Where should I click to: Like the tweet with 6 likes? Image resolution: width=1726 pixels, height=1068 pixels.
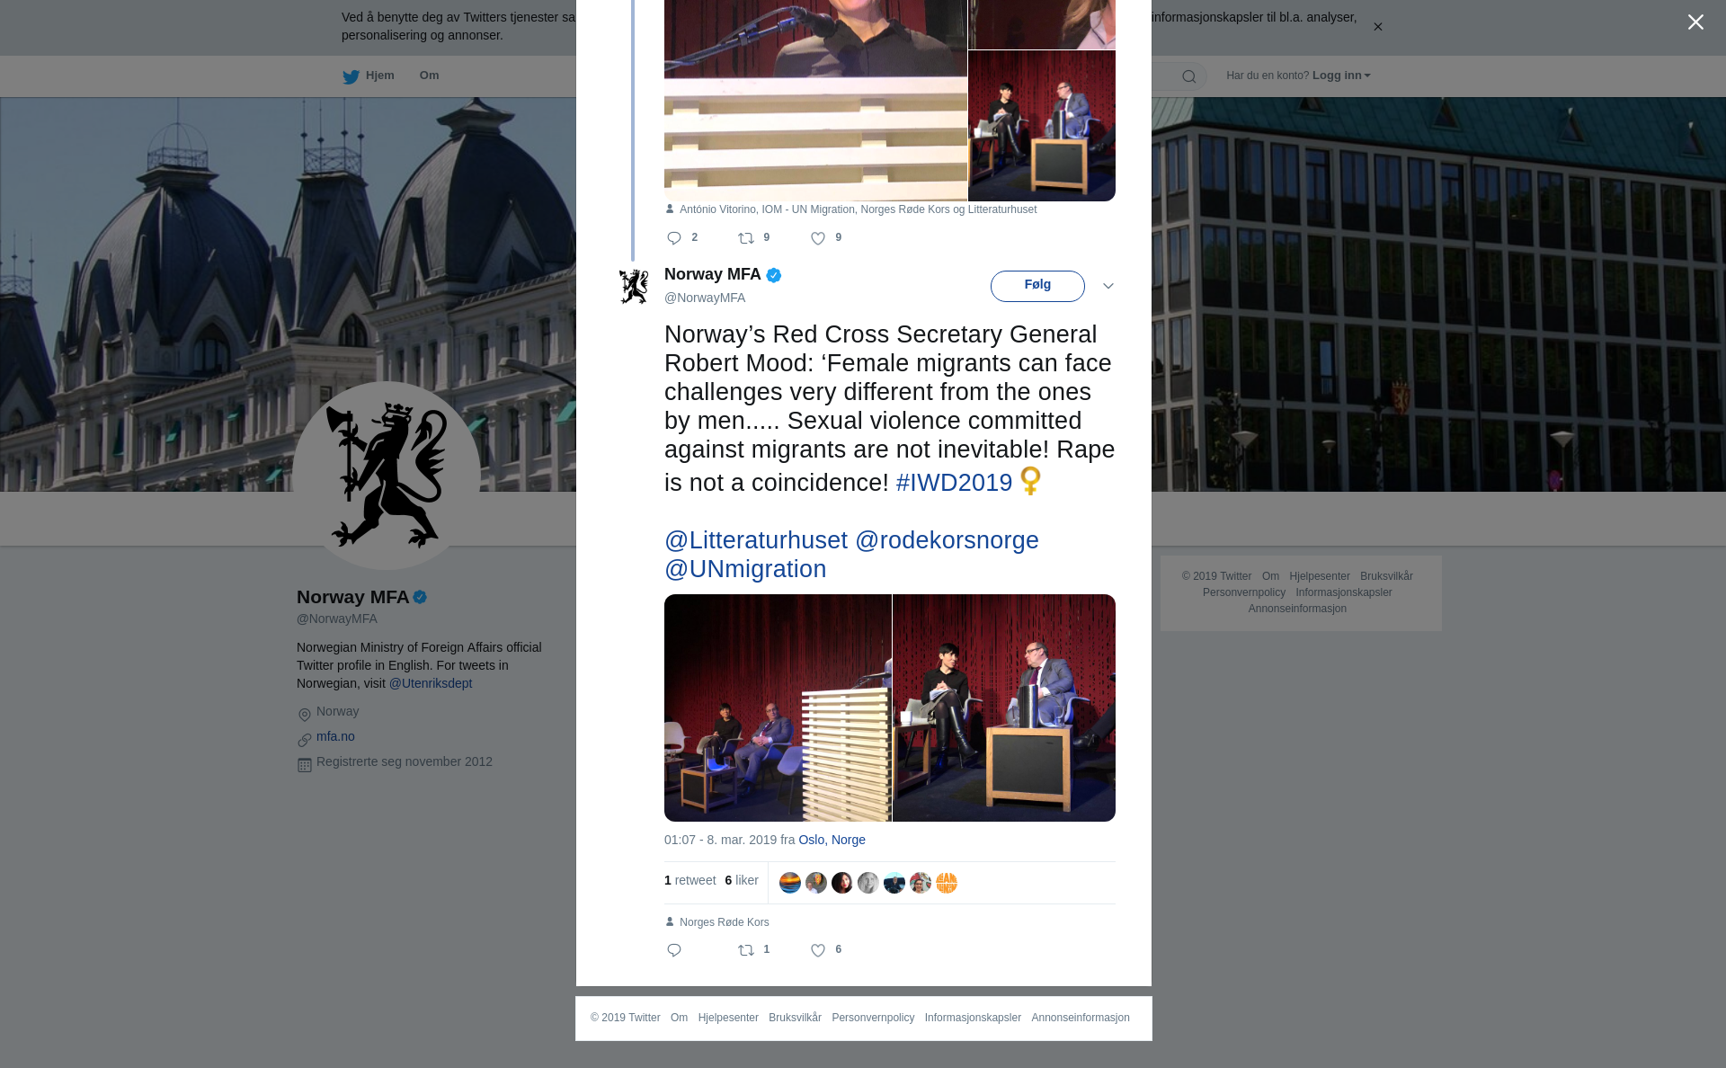click(818, 950)
